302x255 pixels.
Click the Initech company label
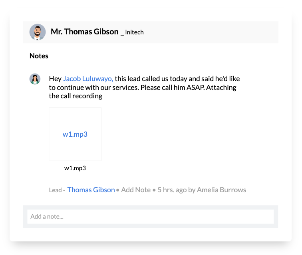(x=134, y=32)
